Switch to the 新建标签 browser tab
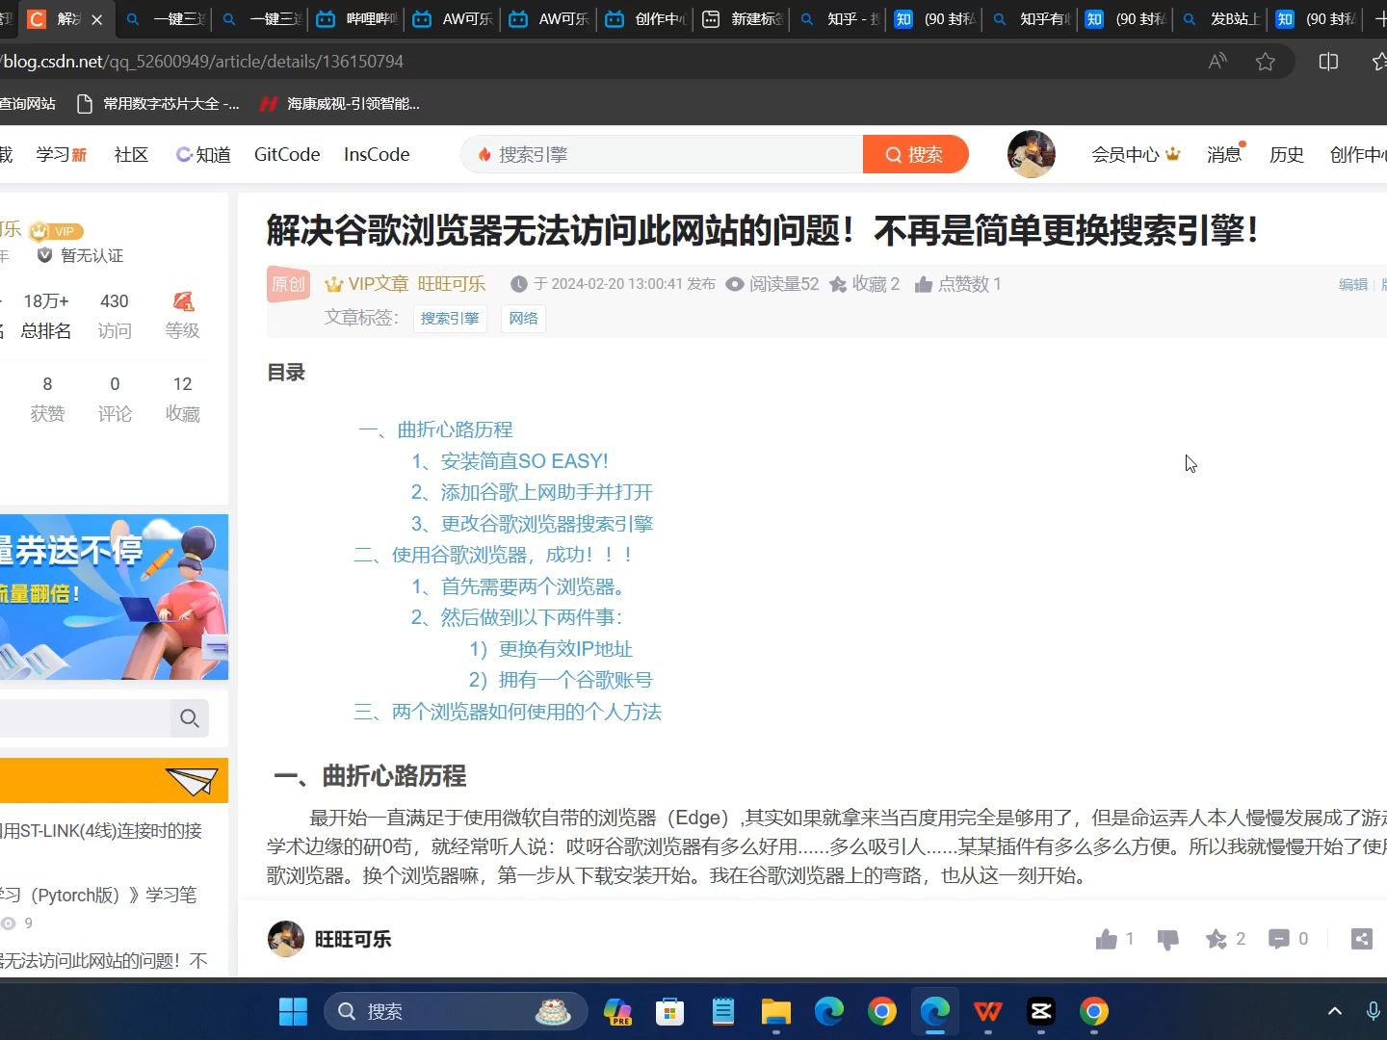The image size is (1387, 1040). tap(742, 19)
